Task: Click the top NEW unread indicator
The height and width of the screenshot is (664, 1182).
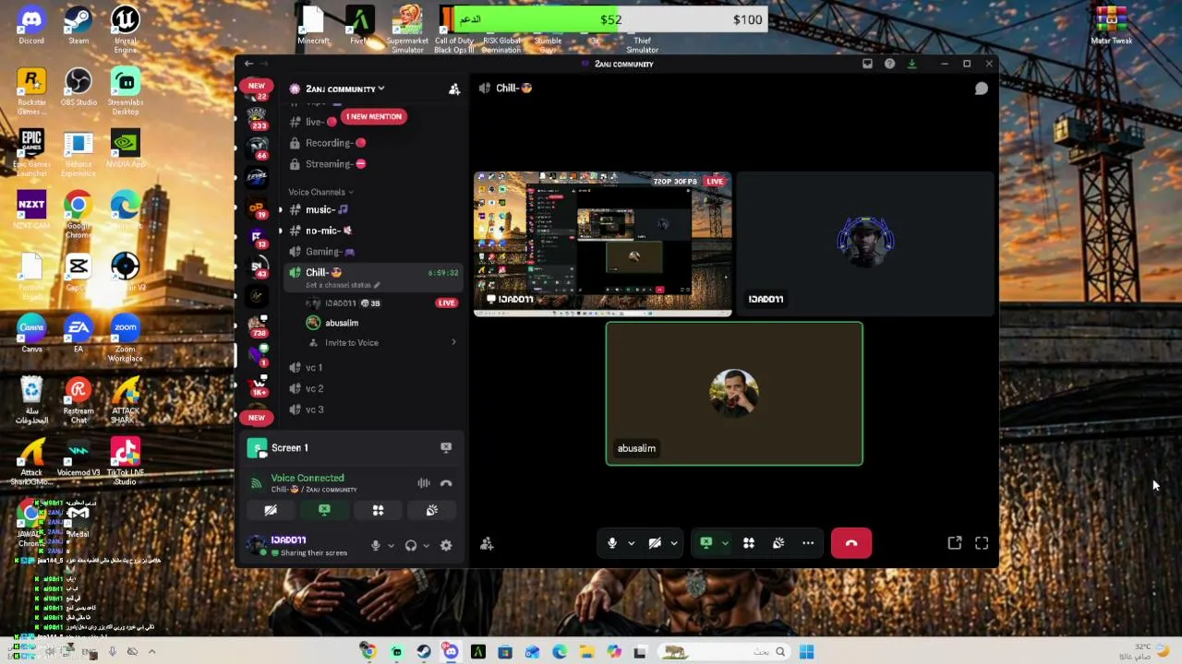Action: coord(256,86)
